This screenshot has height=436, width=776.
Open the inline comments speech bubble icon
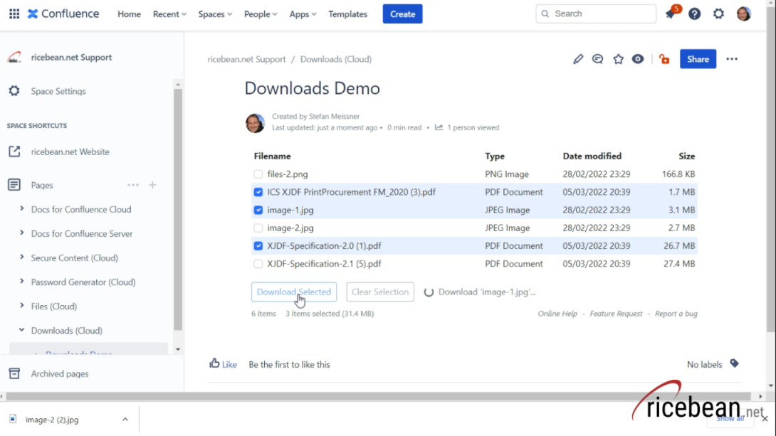598,59
